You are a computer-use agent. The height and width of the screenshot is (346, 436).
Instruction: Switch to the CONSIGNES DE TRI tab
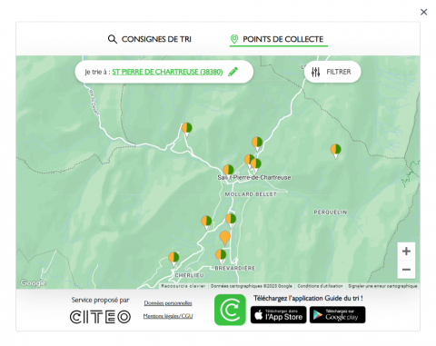click(150, 39)
